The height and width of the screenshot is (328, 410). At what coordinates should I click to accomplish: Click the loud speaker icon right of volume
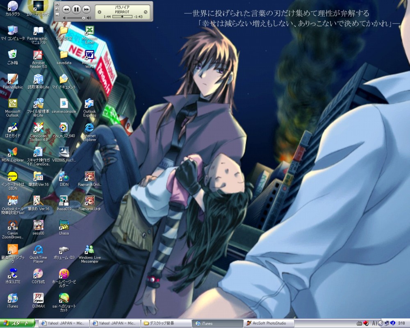(x=89, y=18)
